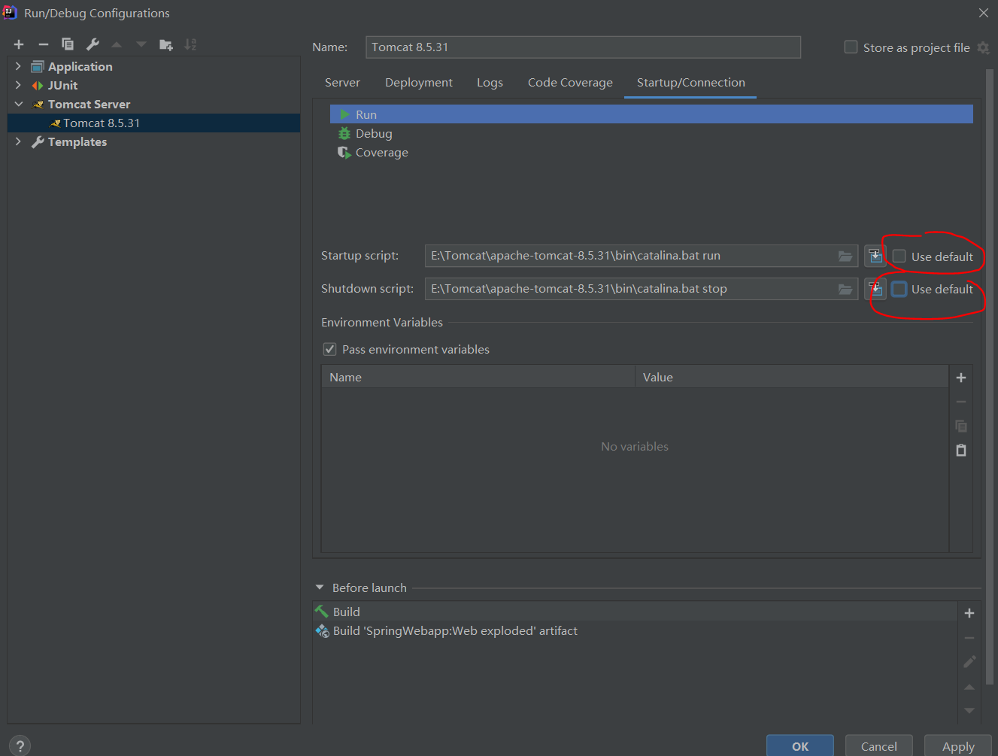Click the Tomcat 8.5.31 server icon
998x756 pixels.
click(55, 123)
